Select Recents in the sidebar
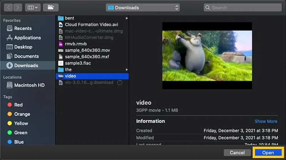Viewport: 286px width, 160px height. pyautogui.click(x=28, y=29)
